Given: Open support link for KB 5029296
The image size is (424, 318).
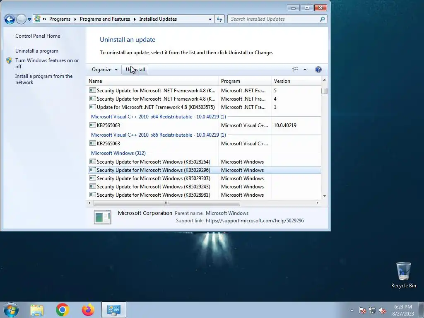Looking at the screenshot, I should 255,221.
